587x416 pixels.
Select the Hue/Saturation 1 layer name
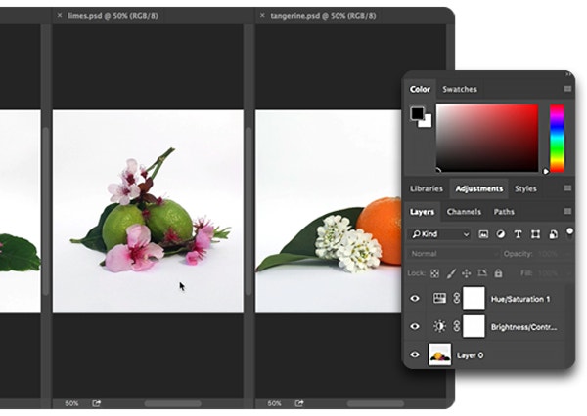[520, 299]
